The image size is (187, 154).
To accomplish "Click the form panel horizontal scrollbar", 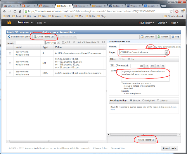I will coord(144,134).
